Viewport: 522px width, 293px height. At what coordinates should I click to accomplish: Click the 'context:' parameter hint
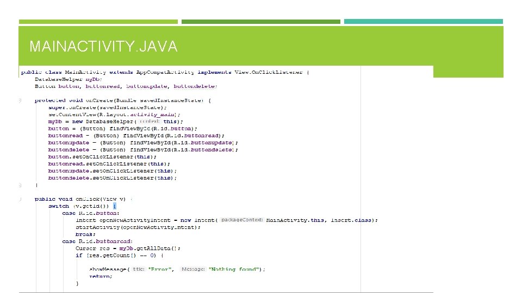(x=150, y=121)
